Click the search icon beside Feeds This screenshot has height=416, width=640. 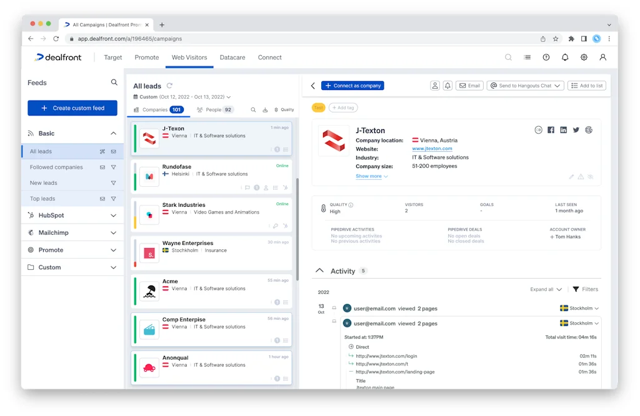tap(114, 82)
